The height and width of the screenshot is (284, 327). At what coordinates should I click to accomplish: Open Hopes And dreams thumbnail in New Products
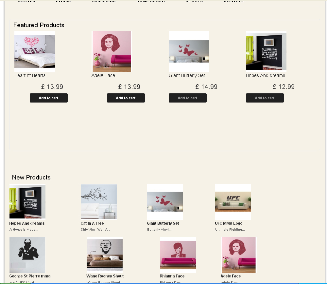[27, 202]
